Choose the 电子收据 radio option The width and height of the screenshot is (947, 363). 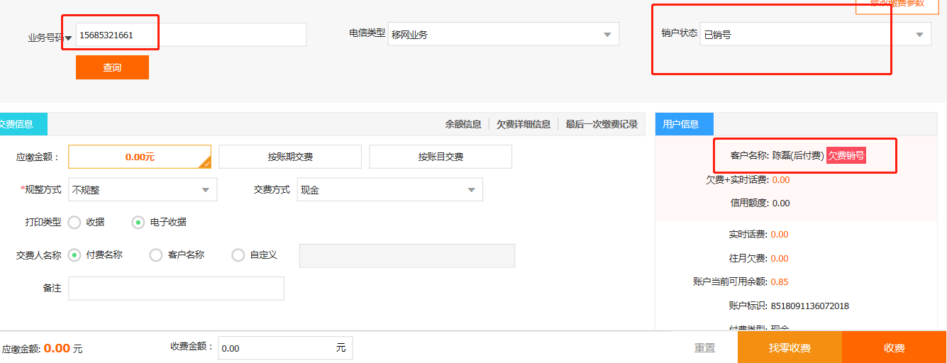[138, 223]
